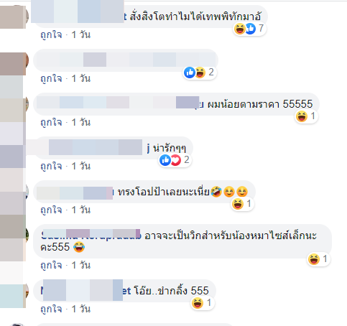Open haha reaction on the ทรงโอปป้า comment
The width and height of the screenshot is (347, 326).
(242, 204)
